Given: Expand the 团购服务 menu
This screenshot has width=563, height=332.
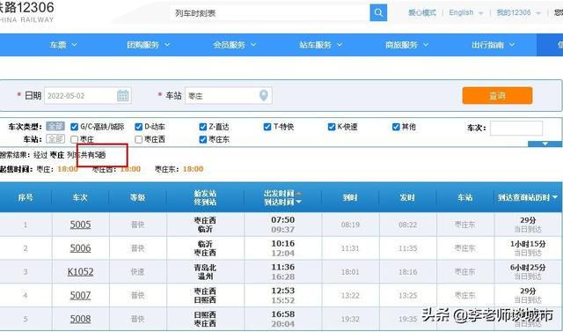Looking at the screenshot, I should click(x=149, y=45).
